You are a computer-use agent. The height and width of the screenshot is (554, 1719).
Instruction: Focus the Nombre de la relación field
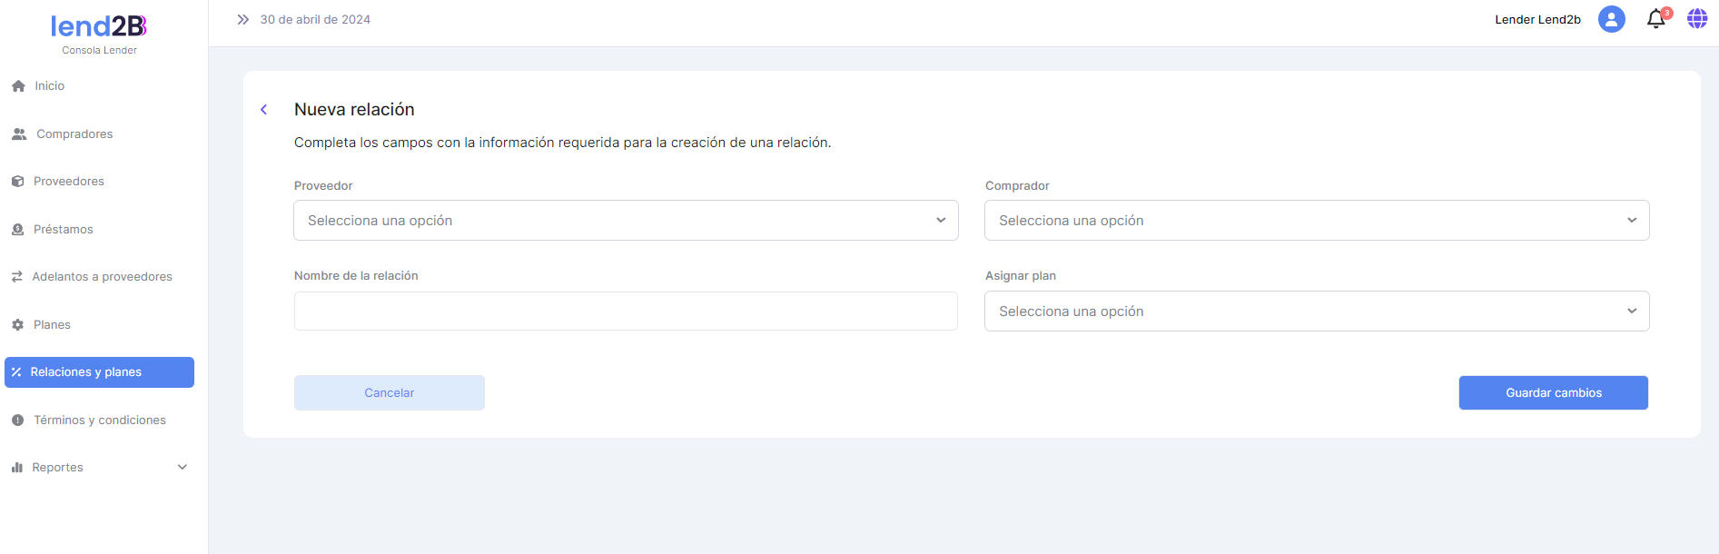[x=626, y=312]
